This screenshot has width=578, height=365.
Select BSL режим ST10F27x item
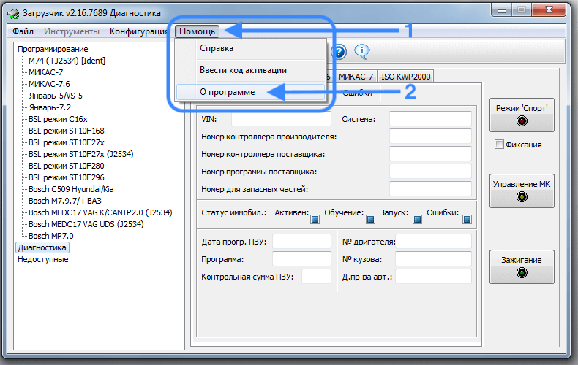click(x=67, y=142)
